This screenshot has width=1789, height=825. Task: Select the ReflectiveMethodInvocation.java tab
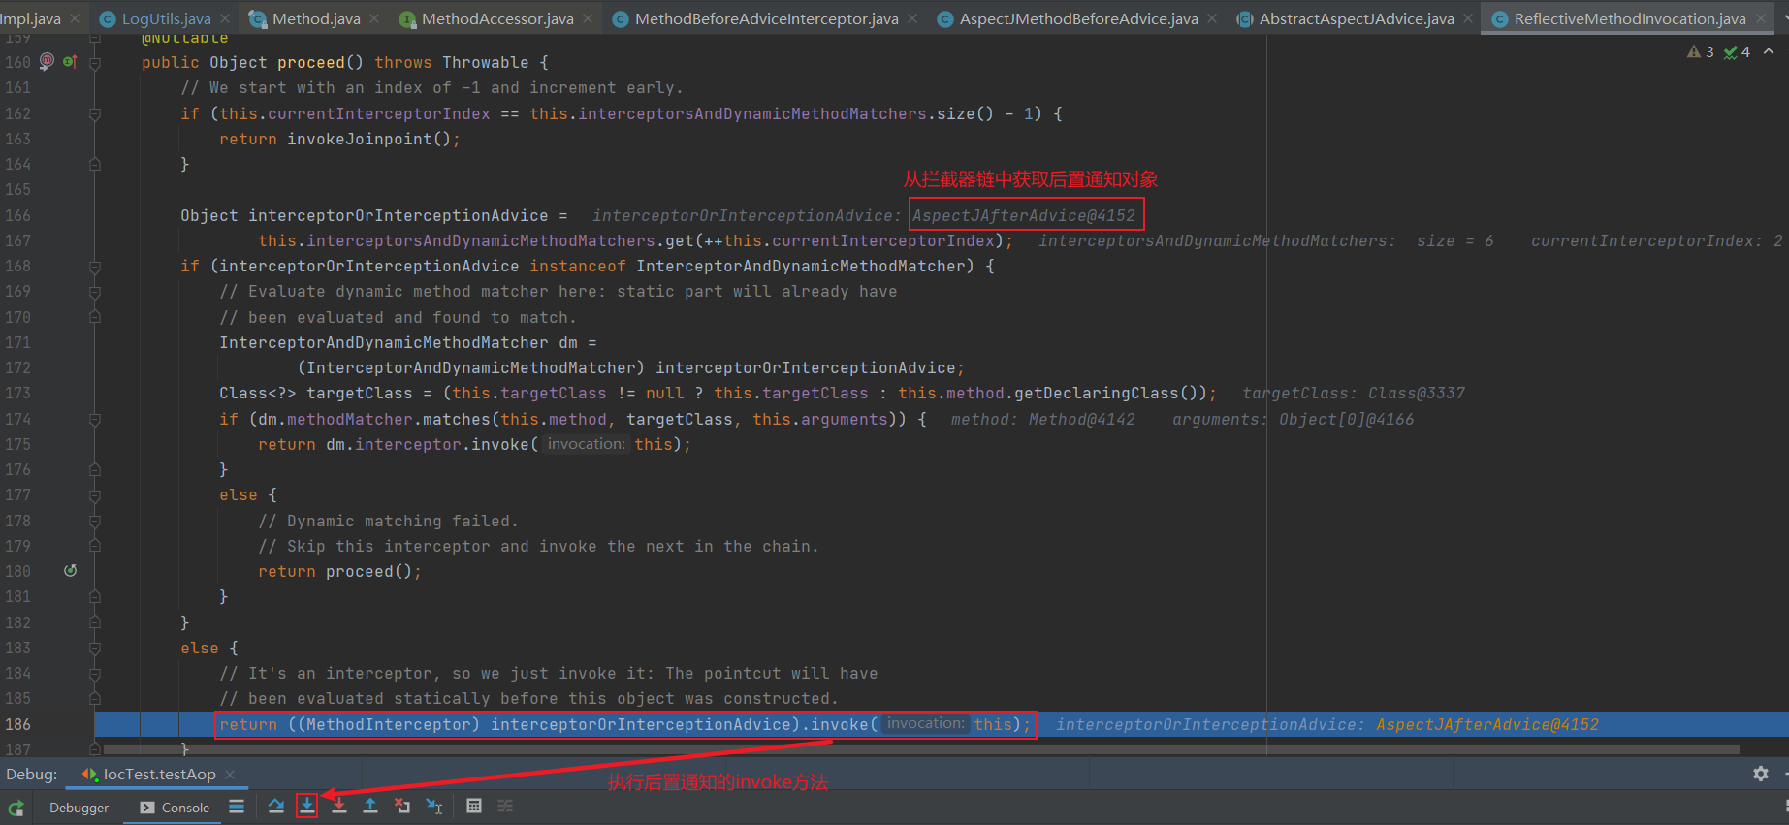tap(1629, 18)
